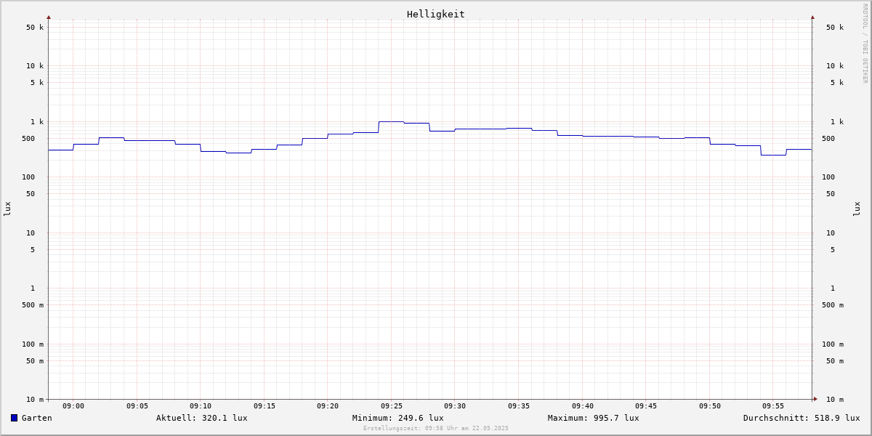Click the 09:15 time axis label

pos(265,406)
